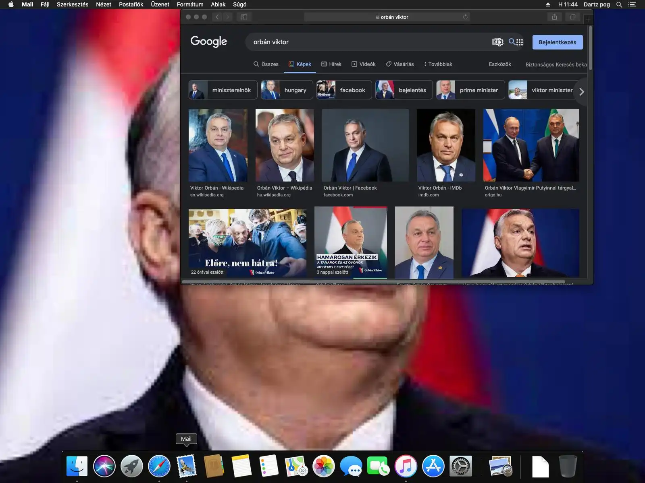Toggle Safari's sidebar button
Screen dimensions: 645x483
tap(244, 17)
